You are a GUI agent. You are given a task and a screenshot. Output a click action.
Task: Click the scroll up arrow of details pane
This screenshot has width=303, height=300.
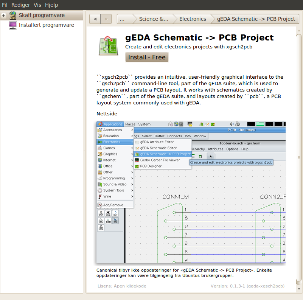299,31
